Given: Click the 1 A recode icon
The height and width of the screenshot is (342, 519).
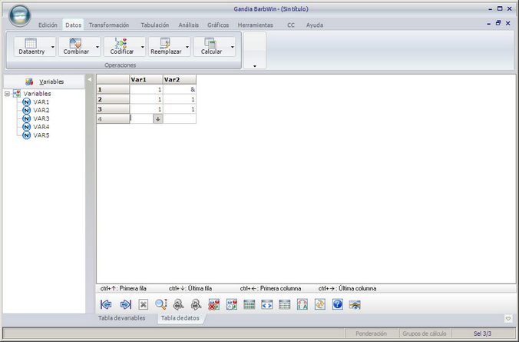Looking at the screenshot, I should tap(302, 304).
